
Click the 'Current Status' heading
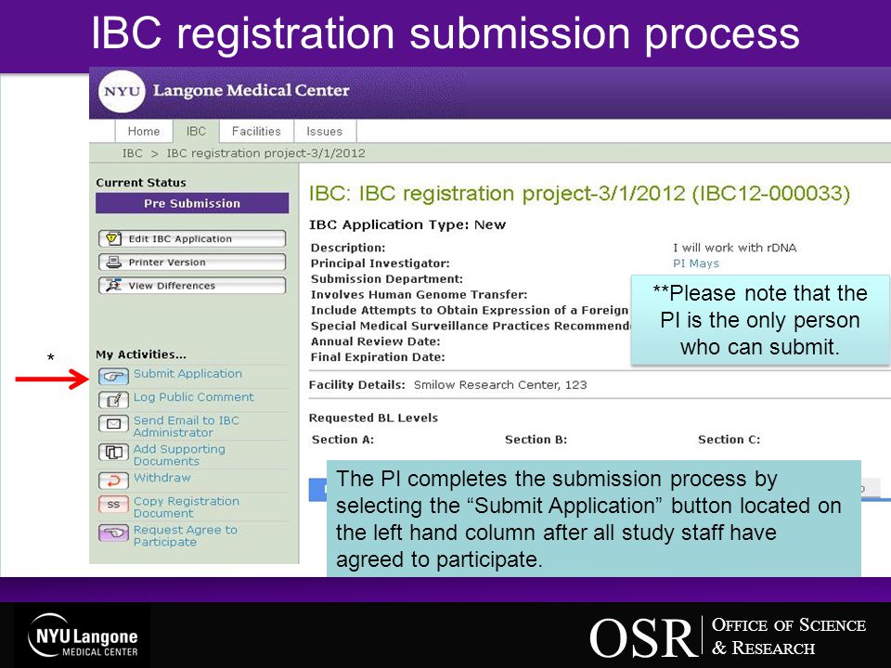click(141, 183)
